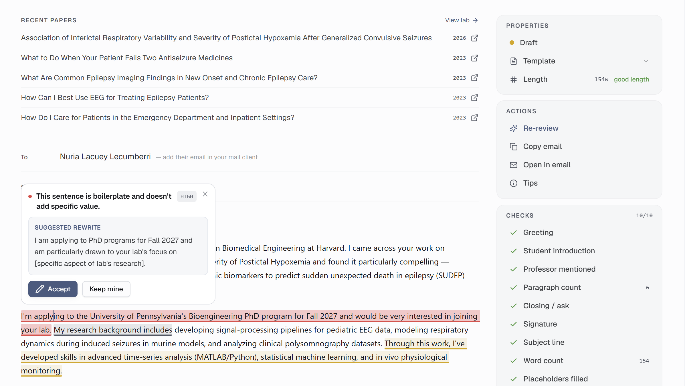Close the boilerplate suggestion popup
Viewport: 685px width, 386px height.
(x=205, y=194)
